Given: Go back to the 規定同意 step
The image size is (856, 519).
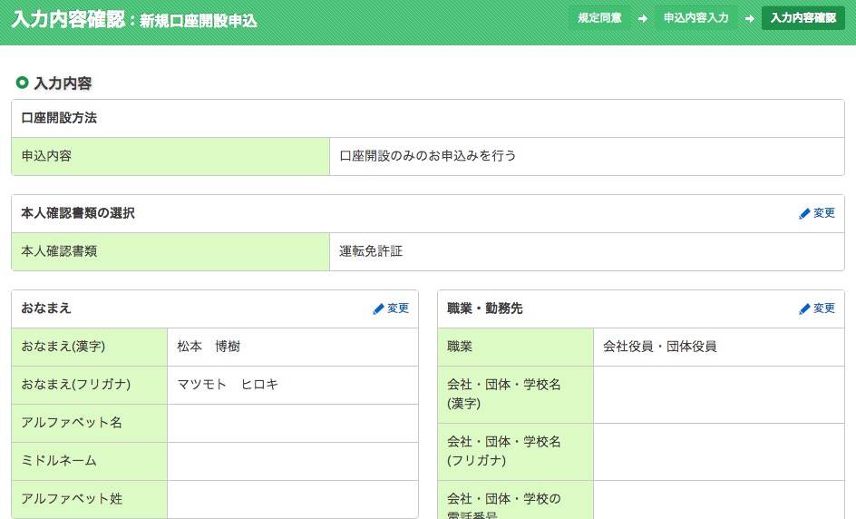Looking at the screenshot, I should [599, 18].
